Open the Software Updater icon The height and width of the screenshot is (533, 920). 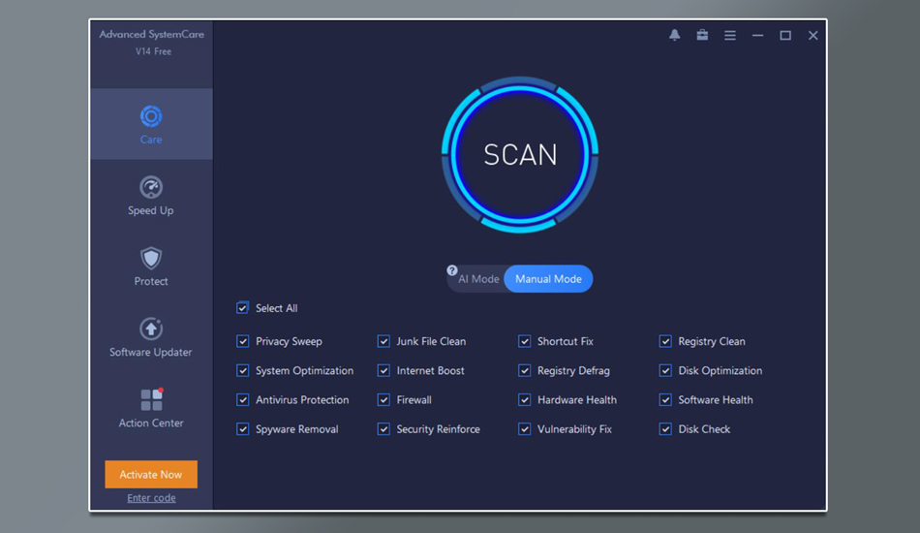(150, 329)
